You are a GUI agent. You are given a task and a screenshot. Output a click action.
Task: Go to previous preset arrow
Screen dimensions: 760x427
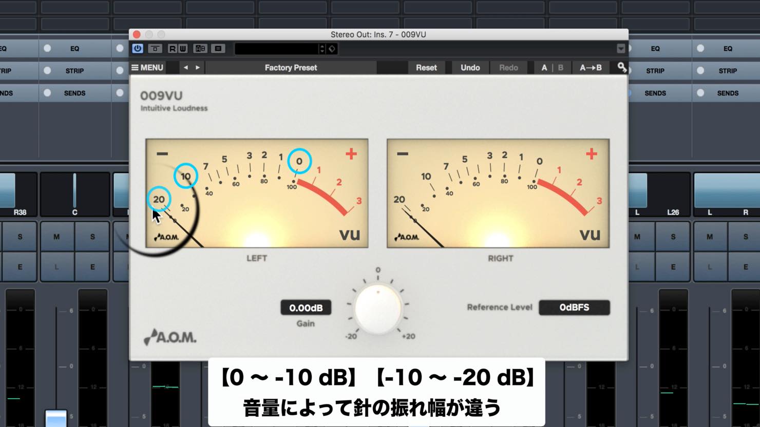pos(186,67)
